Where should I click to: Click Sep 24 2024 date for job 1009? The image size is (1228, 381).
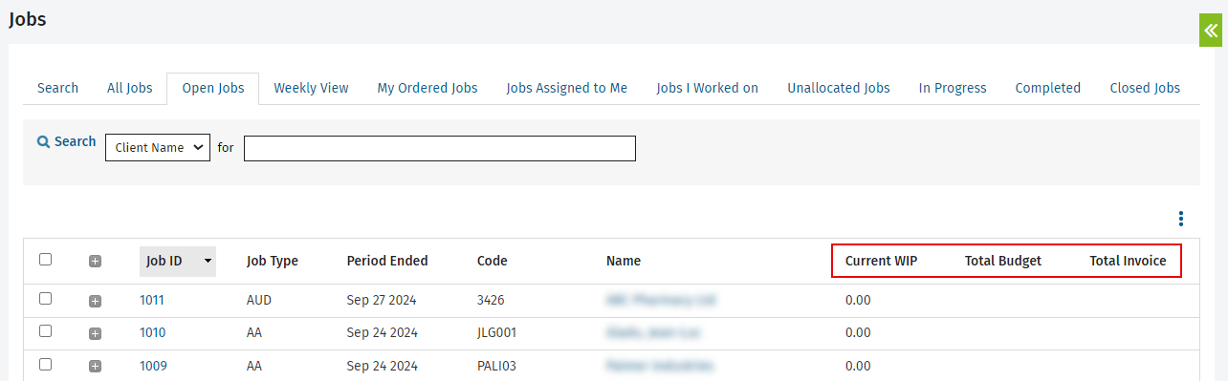tap(383, 366)
